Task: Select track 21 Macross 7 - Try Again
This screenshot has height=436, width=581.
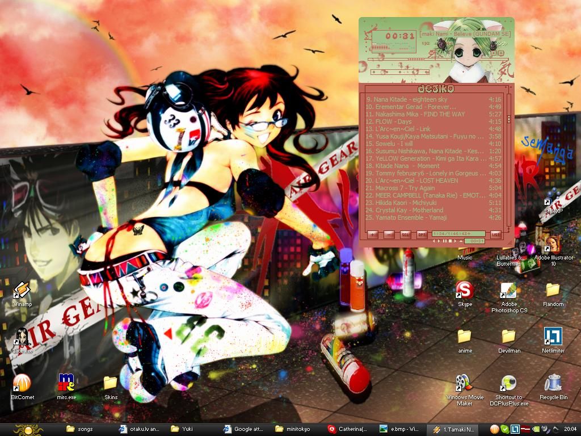Action: point(433,188)
